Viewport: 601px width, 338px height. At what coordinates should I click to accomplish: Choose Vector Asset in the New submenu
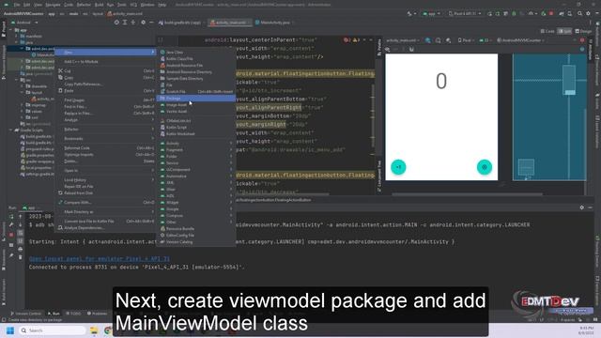coord(196,111)
